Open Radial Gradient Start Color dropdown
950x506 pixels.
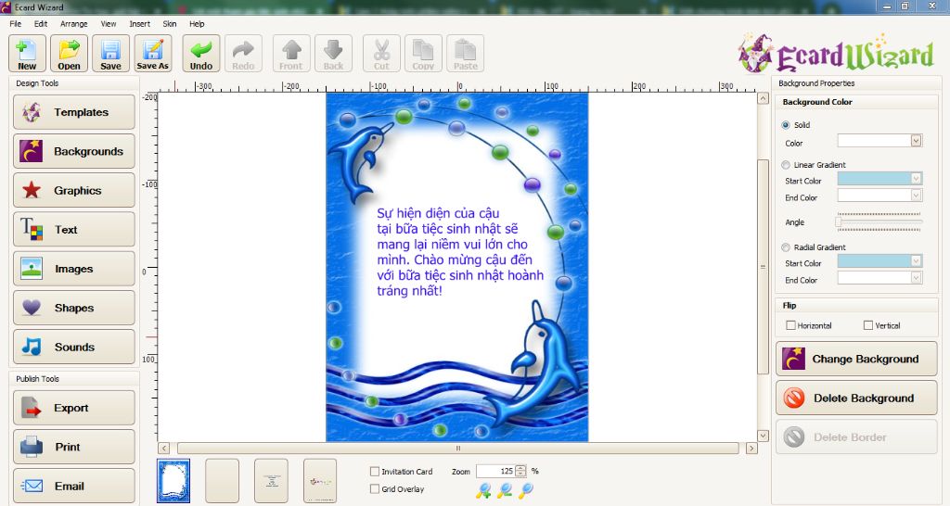click(916, 260)
